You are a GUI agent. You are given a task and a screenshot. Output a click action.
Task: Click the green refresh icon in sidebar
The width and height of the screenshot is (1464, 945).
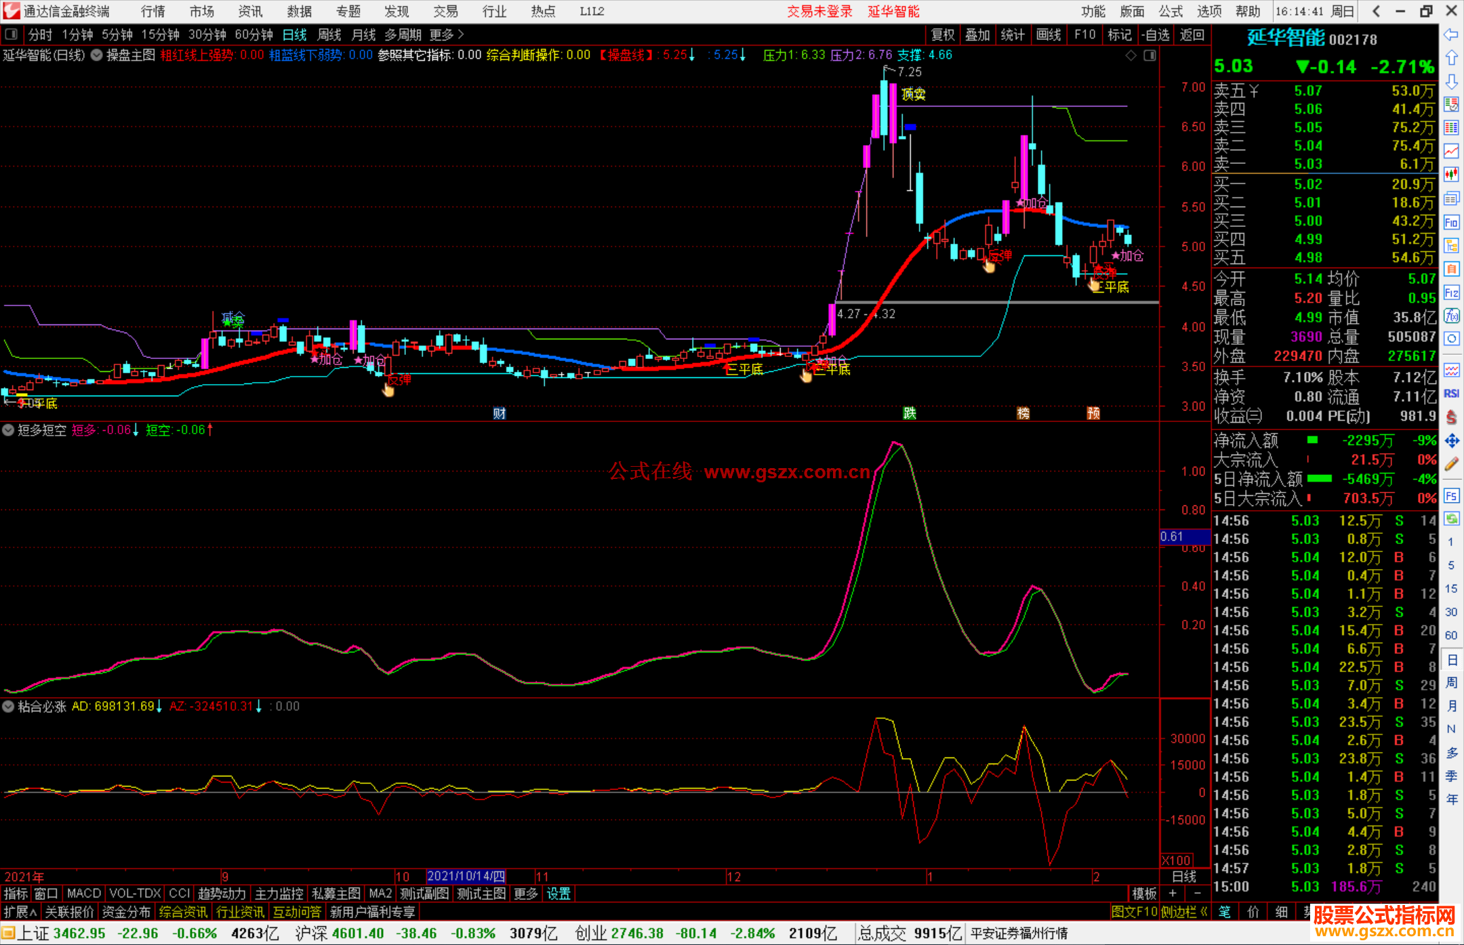[1451, 519]
